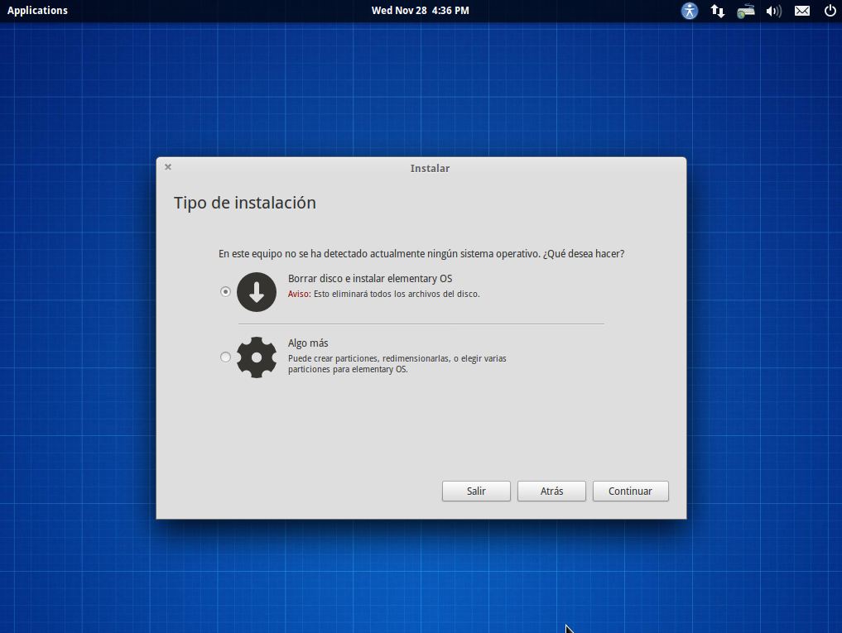Viewport: 842px width, 633px height.
Task: Open the Applications menu
Action: pos(37,11)
